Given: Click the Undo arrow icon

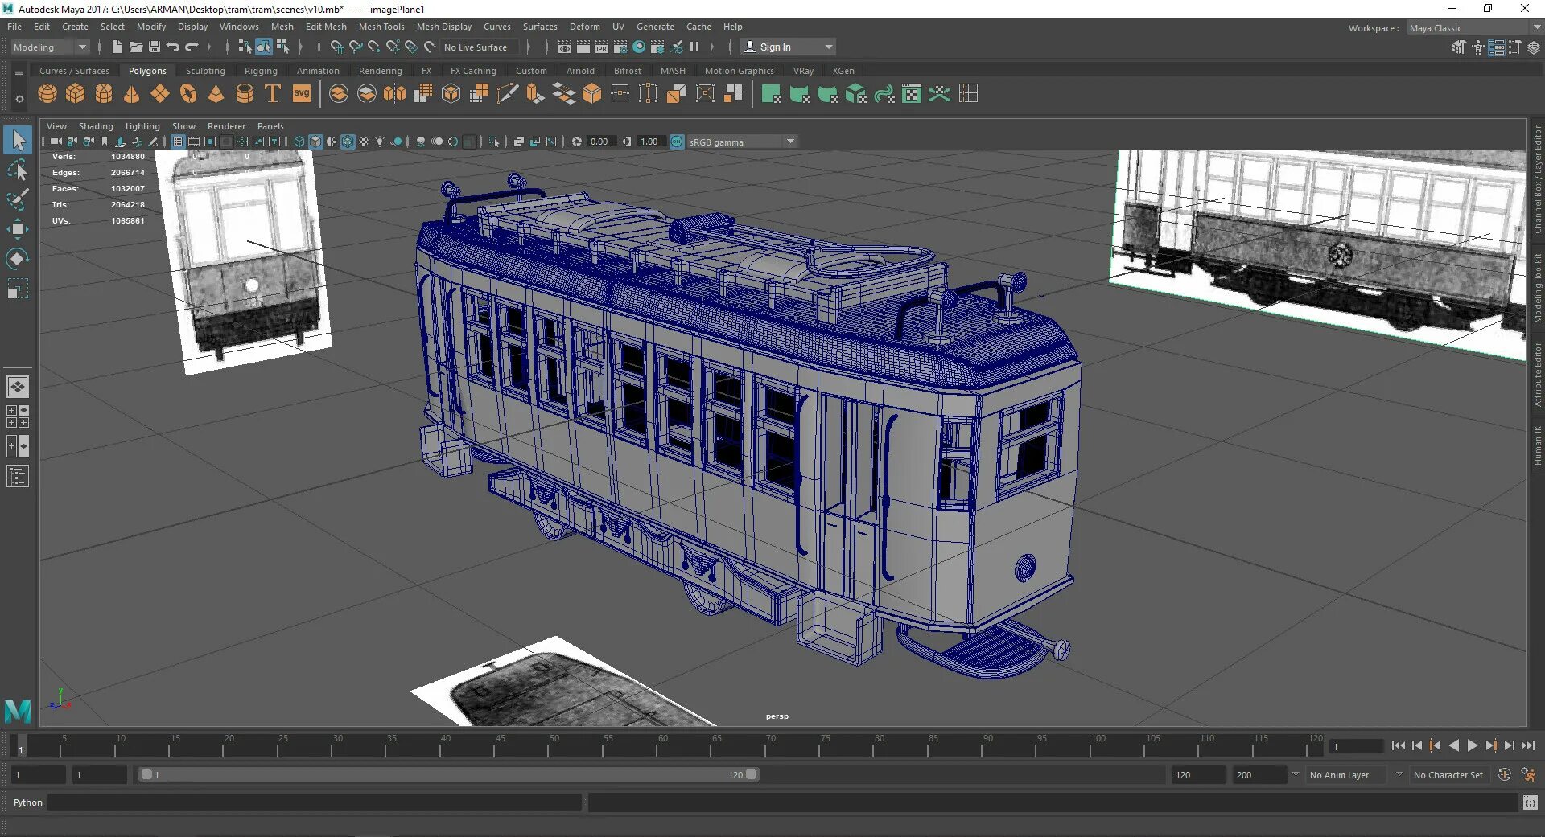Looking at the screenshot, I should [173, 47].
